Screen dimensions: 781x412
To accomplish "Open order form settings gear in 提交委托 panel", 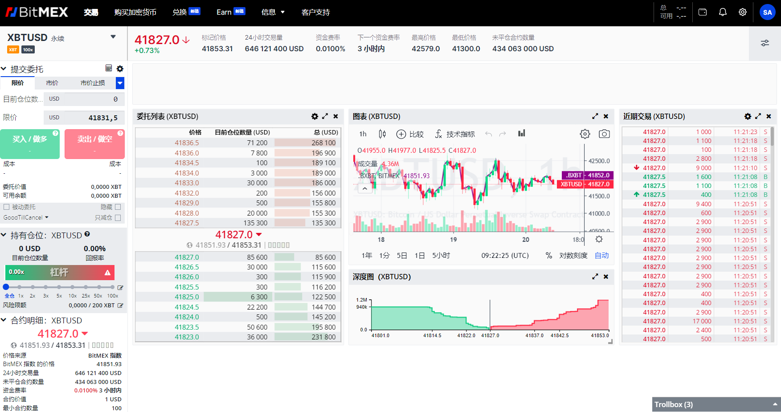I will pos(120,69).
